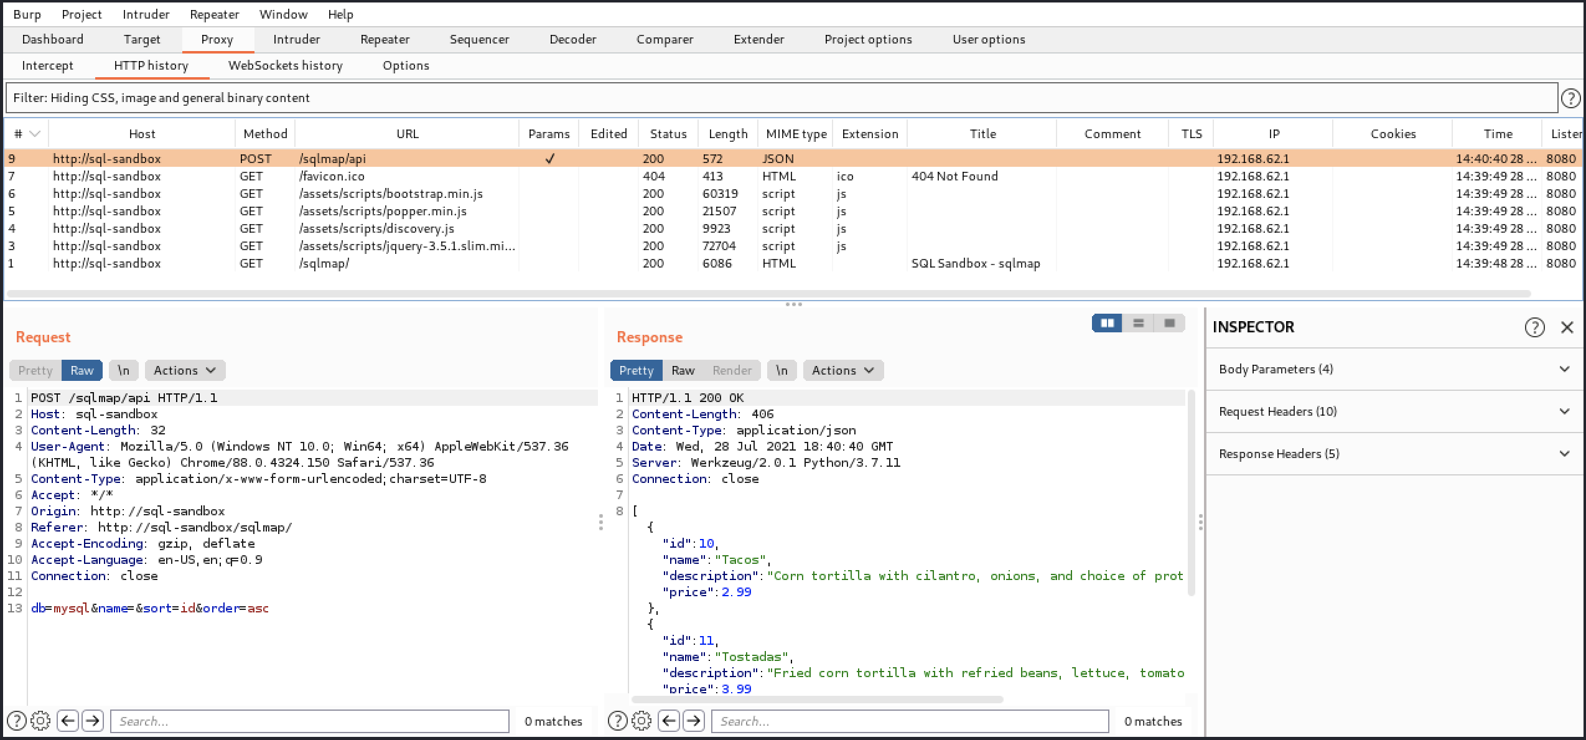The image size is (1586, 740).
Task: Sort history by Method column header
Action: coord(265,134)
